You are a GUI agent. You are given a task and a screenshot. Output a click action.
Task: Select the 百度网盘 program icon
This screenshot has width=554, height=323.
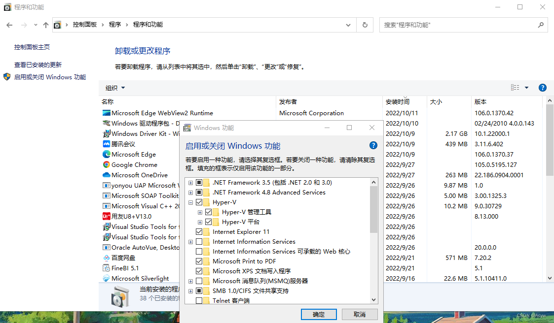(x=107, y=258)
